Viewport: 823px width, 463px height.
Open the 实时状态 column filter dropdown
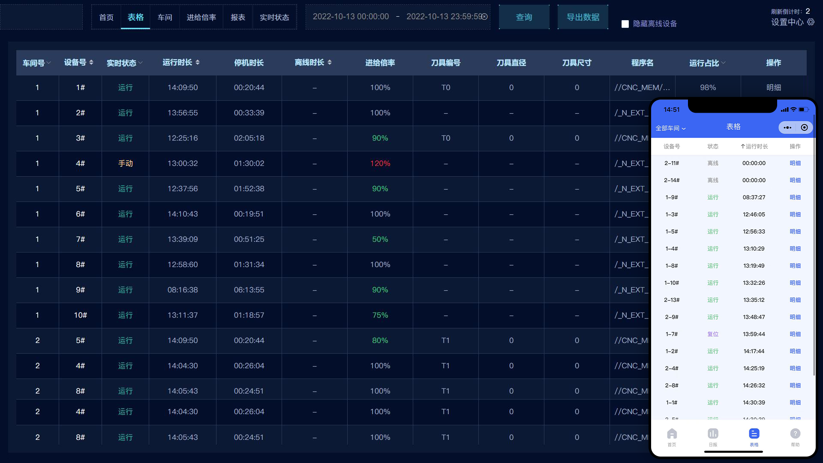[x=141, y=63]
